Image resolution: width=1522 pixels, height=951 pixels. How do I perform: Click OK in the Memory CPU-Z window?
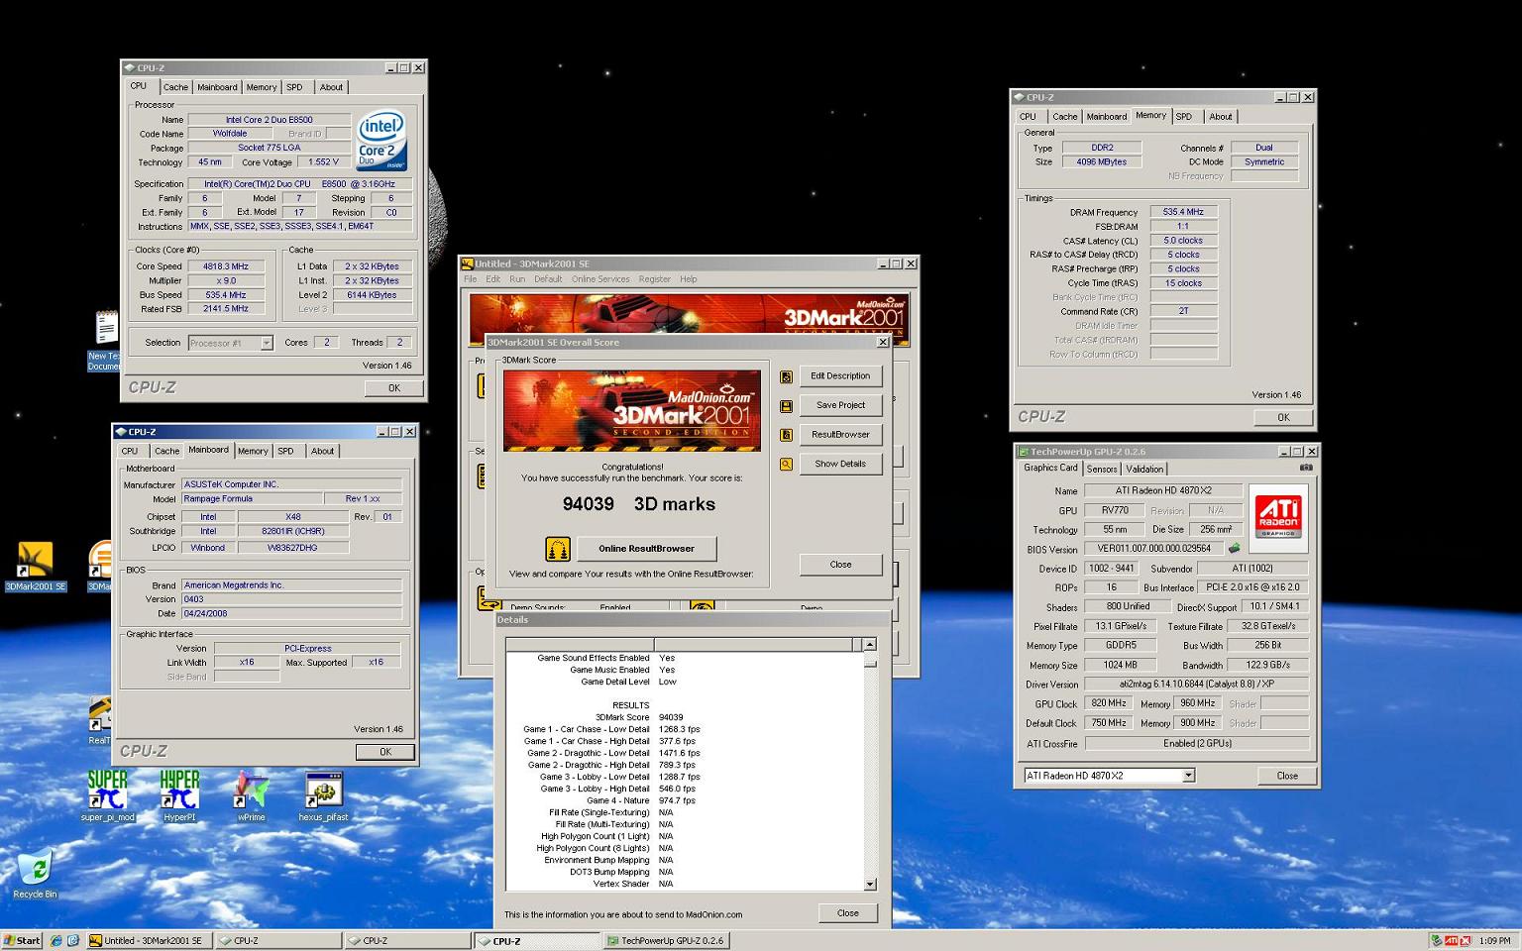(1283, 418)
